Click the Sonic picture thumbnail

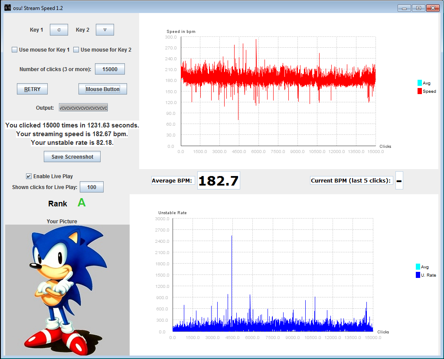67,290
